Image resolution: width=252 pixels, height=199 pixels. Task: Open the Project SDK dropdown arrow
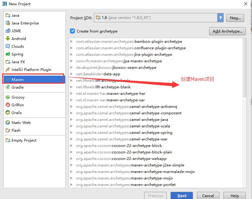(x=220, y=18)
